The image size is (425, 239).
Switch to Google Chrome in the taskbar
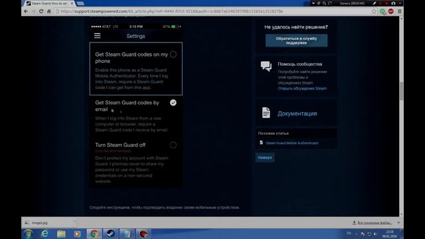point(94,234)
